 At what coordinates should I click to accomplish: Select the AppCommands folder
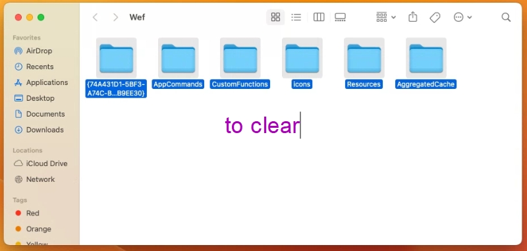(178, 63)
